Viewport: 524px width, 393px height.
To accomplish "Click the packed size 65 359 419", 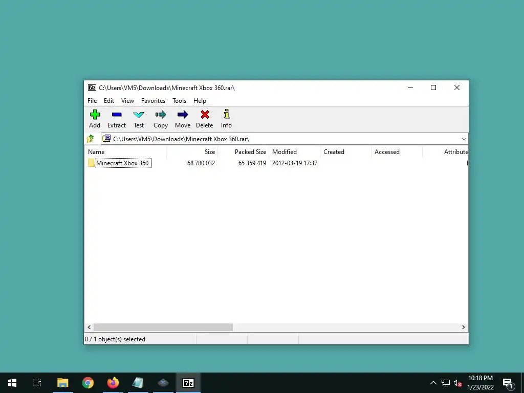I will click(252, 163).
